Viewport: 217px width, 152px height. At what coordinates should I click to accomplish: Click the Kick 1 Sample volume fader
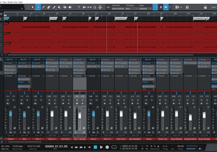click(80, 115)
